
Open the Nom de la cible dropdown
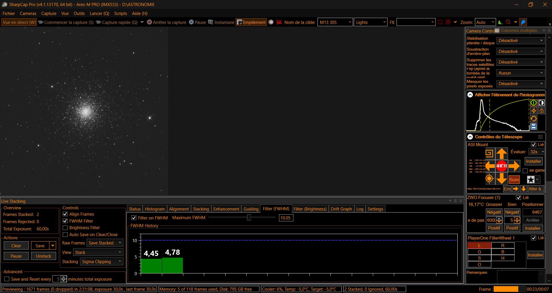[x=335, y=22]
